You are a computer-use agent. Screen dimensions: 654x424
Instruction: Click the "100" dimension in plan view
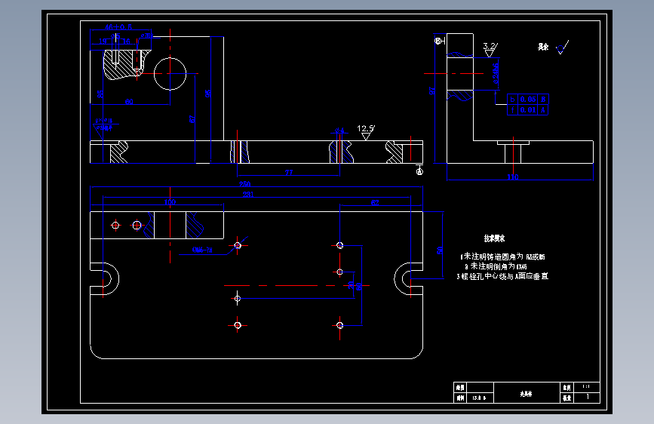pyautogui.click(x=170, y=202)
